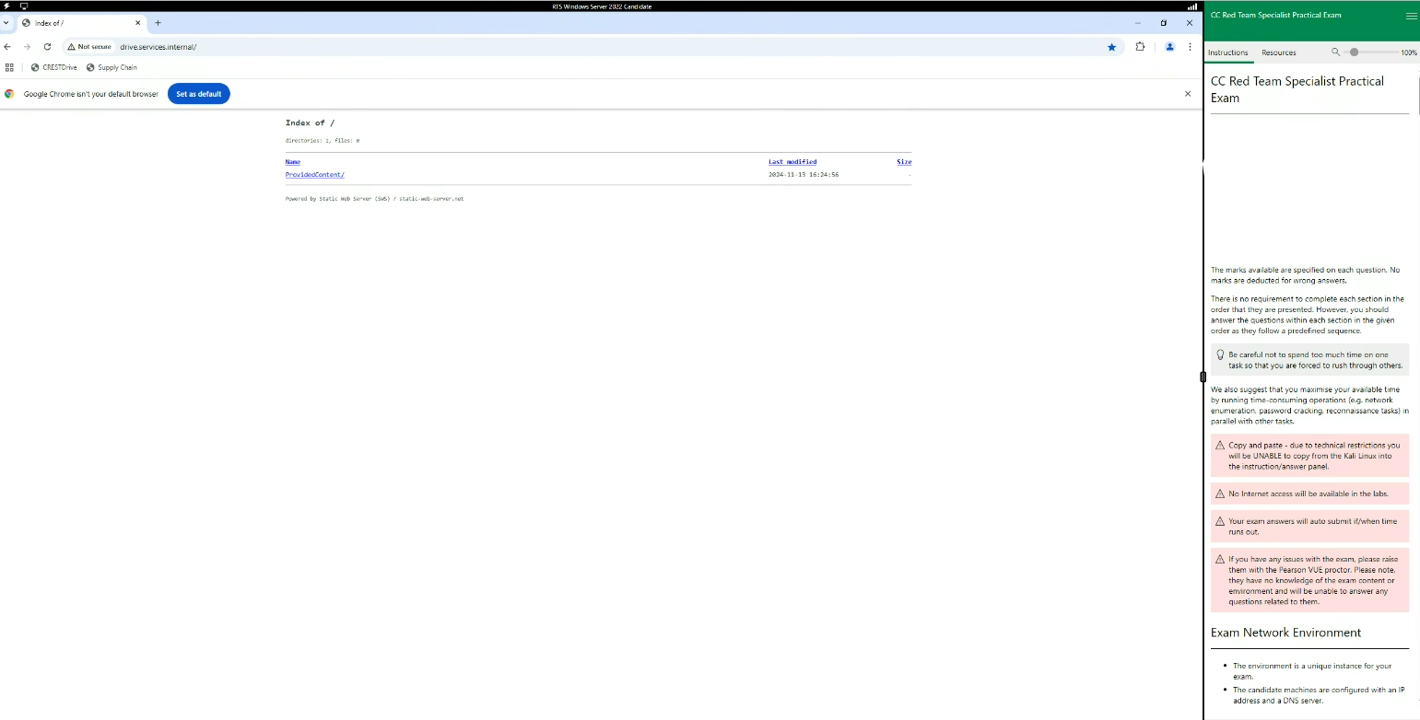This screenshot has width=1420, height=720.
Task: Reload the current page
Action: coord(47,47)
